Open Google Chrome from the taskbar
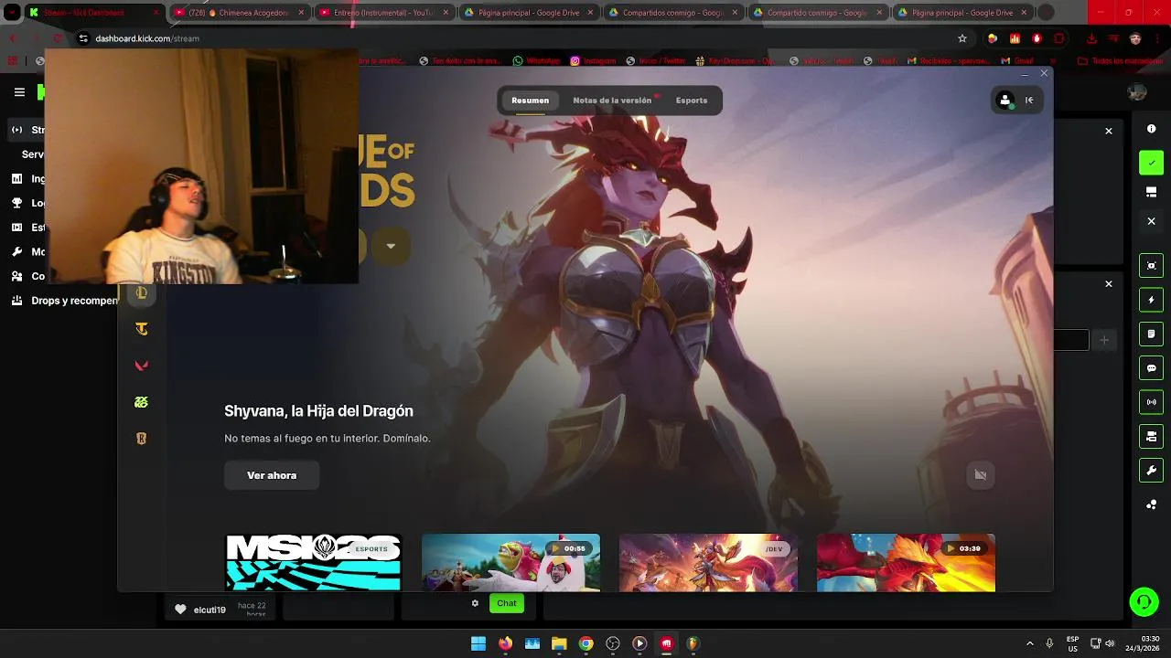 (x=586, y=643)
